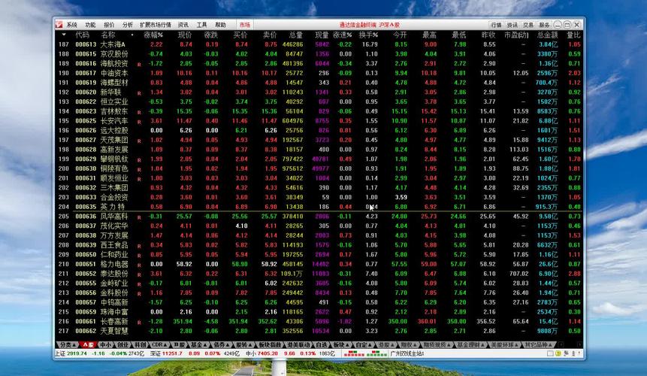Click the 广州双线主站1 server label

click(407, 353)
